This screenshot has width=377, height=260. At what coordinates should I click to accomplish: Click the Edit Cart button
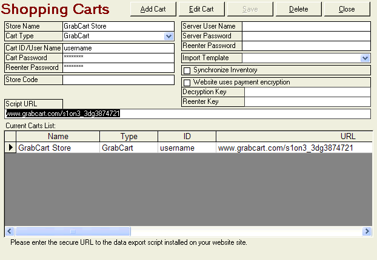(201, 9)
